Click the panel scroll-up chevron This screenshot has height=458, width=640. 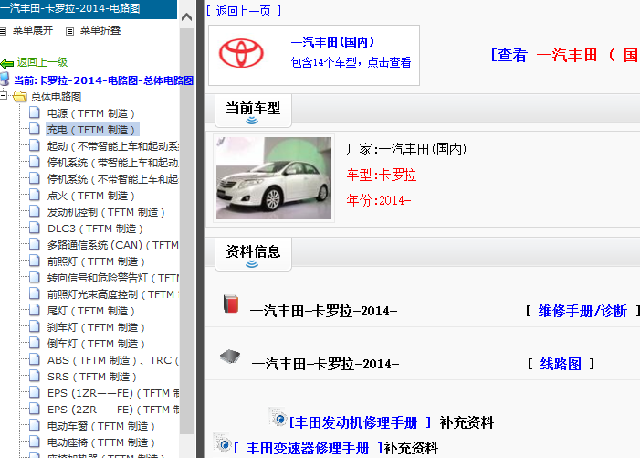pos(186,16)
